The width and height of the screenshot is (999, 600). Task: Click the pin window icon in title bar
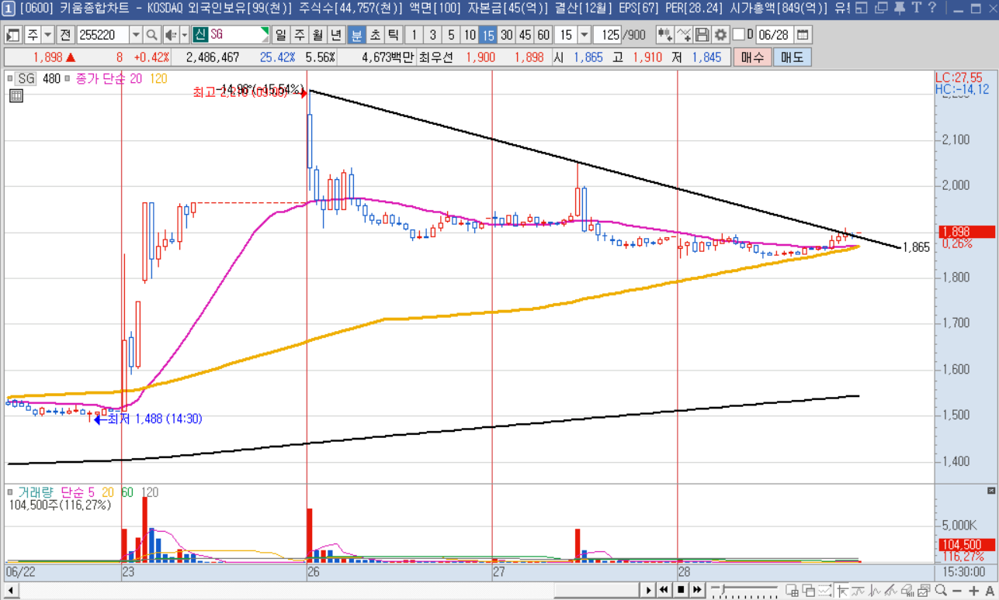[899, 9]
